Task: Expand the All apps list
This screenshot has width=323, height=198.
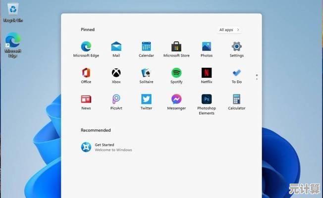Action: click(229, 30)
